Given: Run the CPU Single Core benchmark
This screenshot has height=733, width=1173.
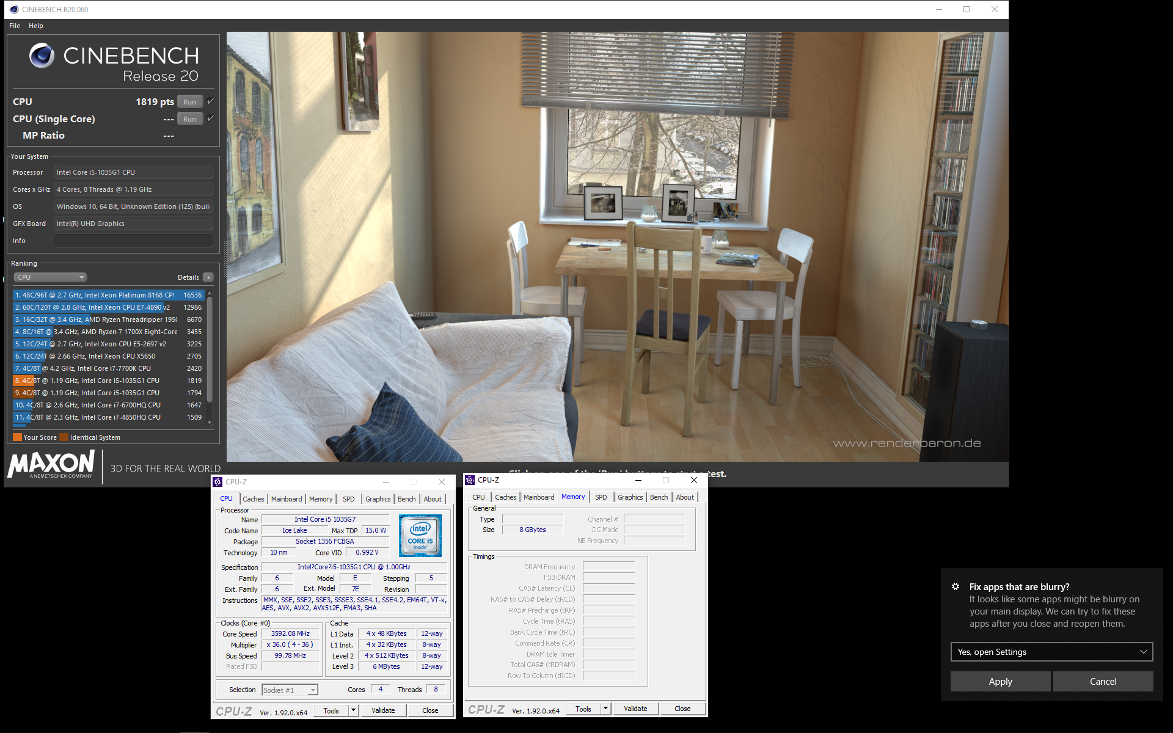Looking at the screenshot, I should pos(190,119).
